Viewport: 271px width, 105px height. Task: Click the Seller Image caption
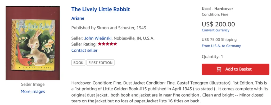pyautogui.click(x=33, y=84)
